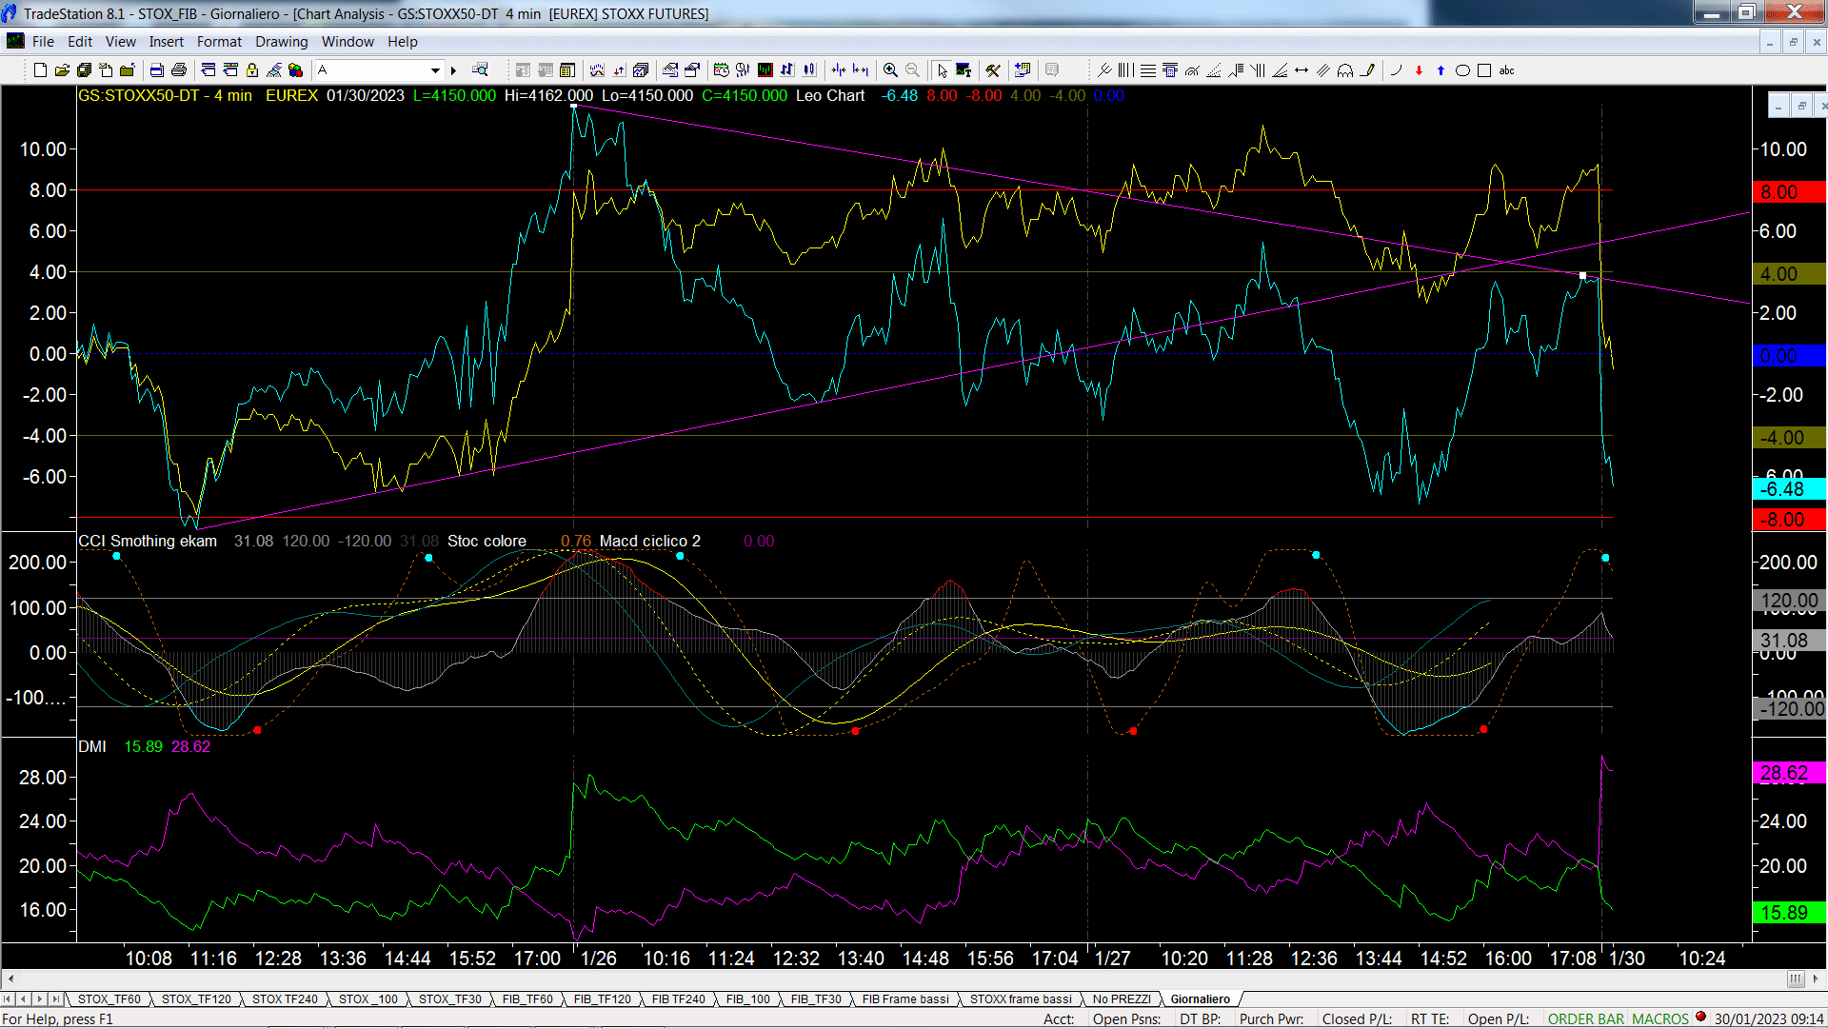Click the symbol lookup magnifier icon
The width and height of the screenshot is (1828, 1028).
click(x=480, y=70)
